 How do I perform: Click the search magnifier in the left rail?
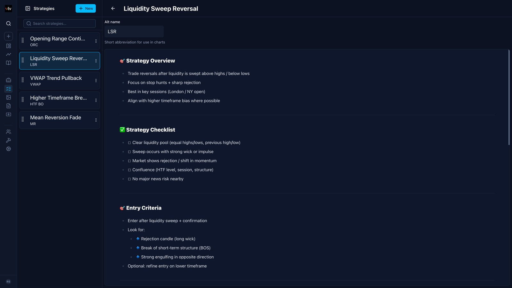point(9,23)
